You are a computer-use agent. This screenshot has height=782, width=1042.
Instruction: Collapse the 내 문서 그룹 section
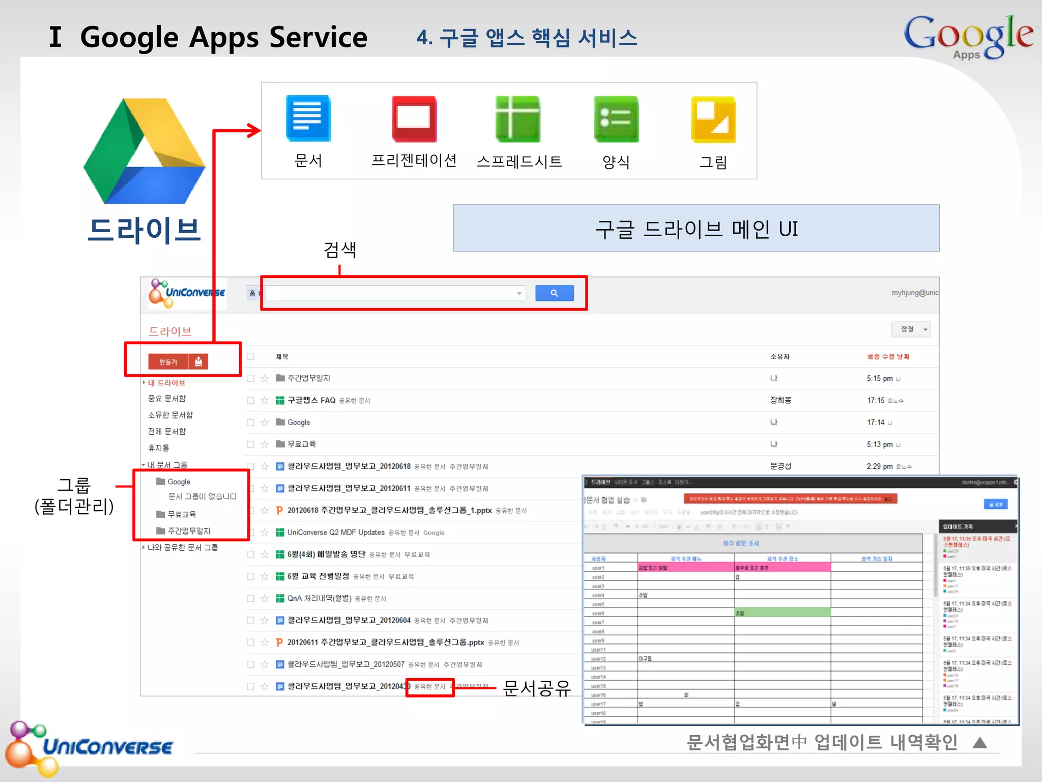[x=144, y=465]
